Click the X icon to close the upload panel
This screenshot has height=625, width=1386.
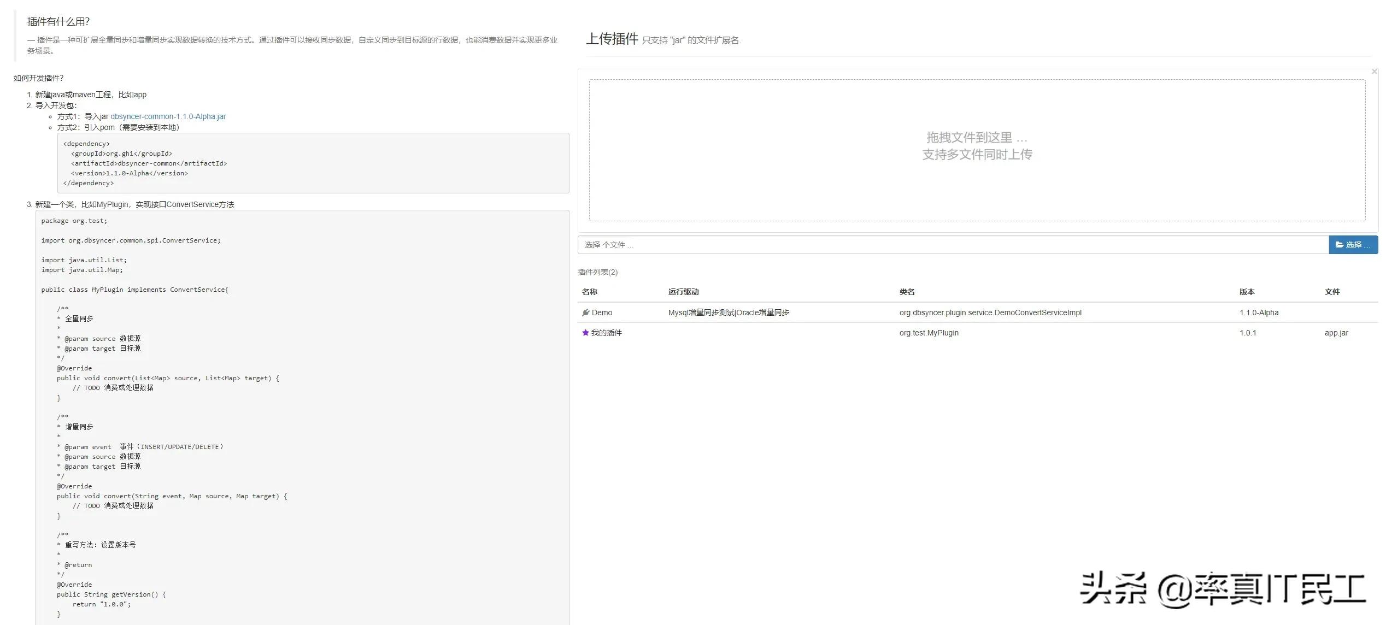pyautogui.click(x=1374, y=71)
